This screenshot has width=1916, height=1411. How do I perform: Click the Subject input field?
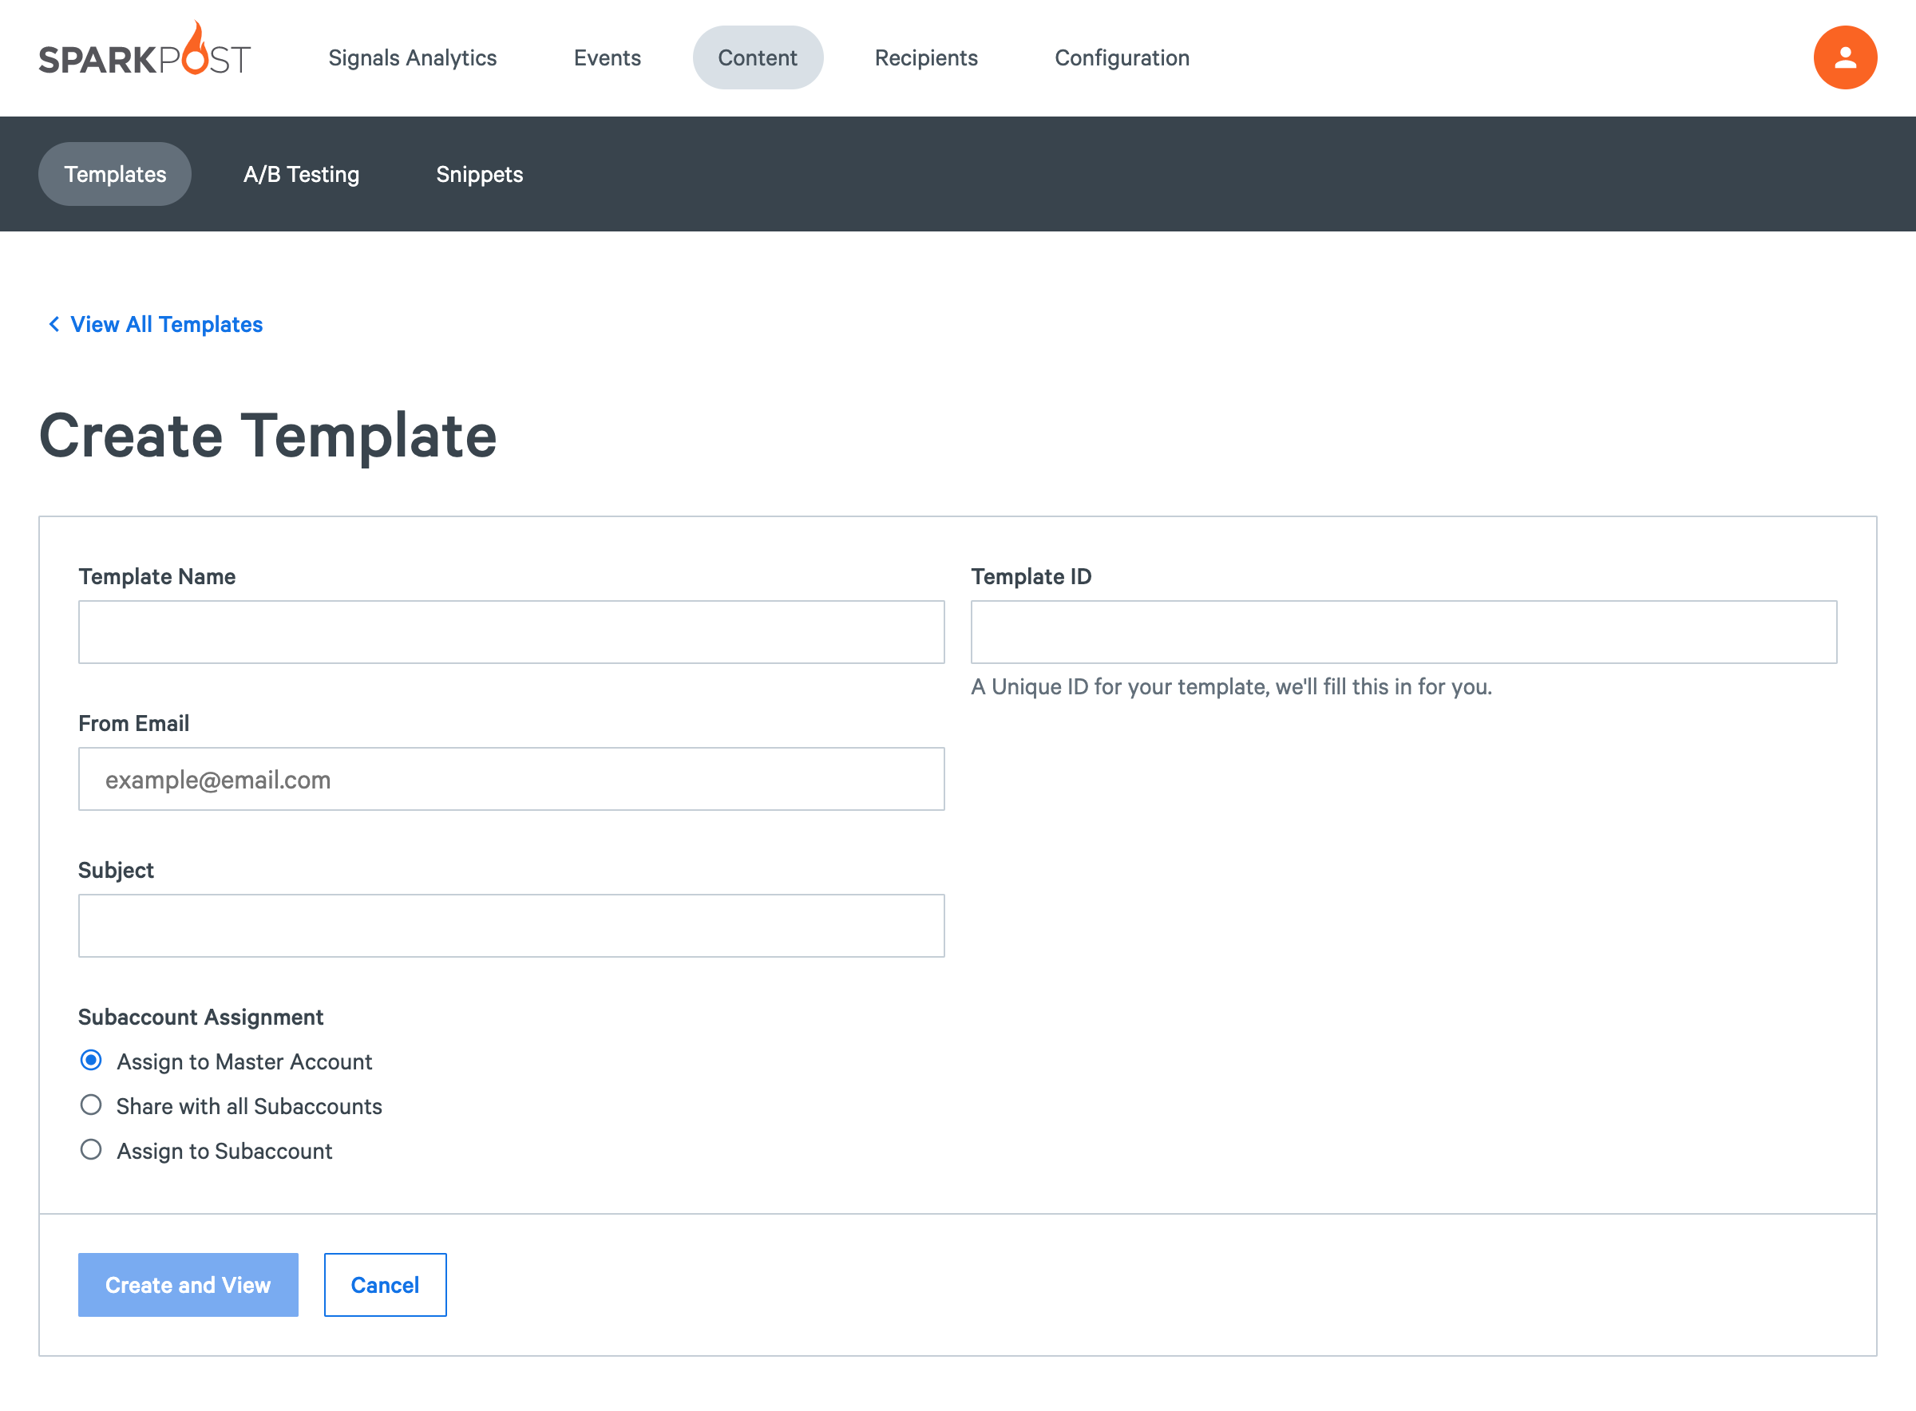click(x=512, y=925)
